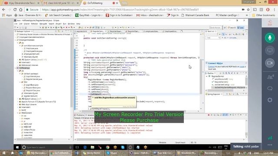
Task: Open Java Overview bookmark
Action: click(28, 15)
